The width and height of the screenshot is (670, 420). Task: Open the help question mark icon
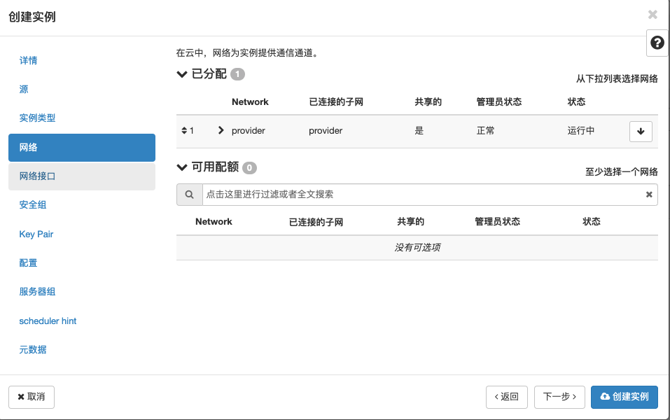point(657,43)
